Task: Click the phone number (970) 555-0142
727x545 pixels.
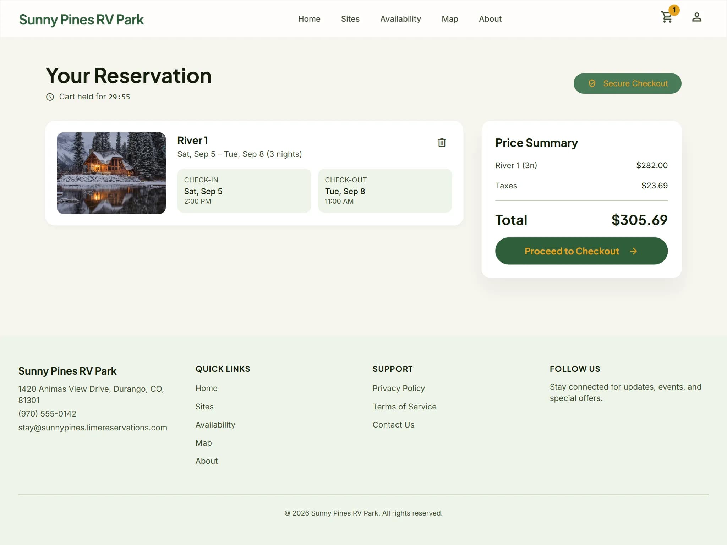Action: point(47,414)
